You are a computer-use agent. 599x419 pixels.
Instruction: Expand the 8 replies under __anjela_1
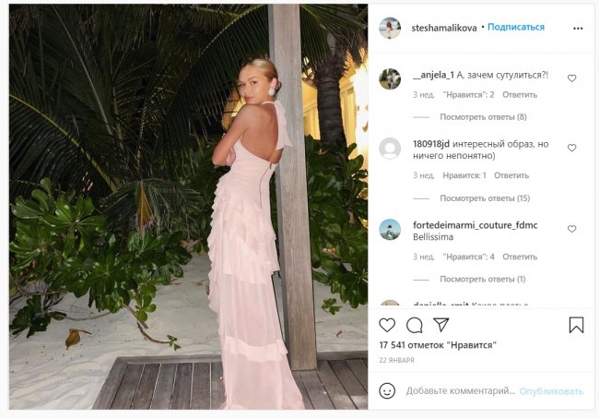(x=483, y=117)
